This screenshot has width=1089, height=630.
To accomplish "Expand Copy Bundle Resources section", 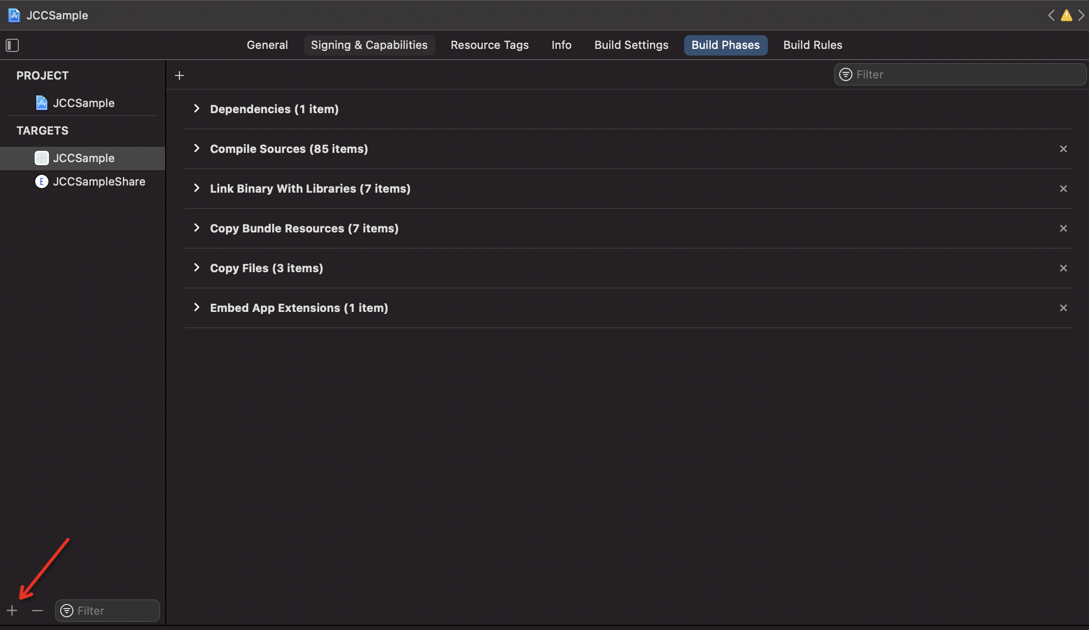I will pos(197,228).
